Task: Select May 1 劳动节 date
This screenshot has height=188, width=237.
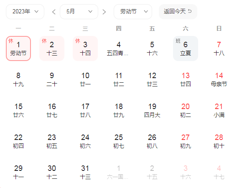Action: pos(18,48)
